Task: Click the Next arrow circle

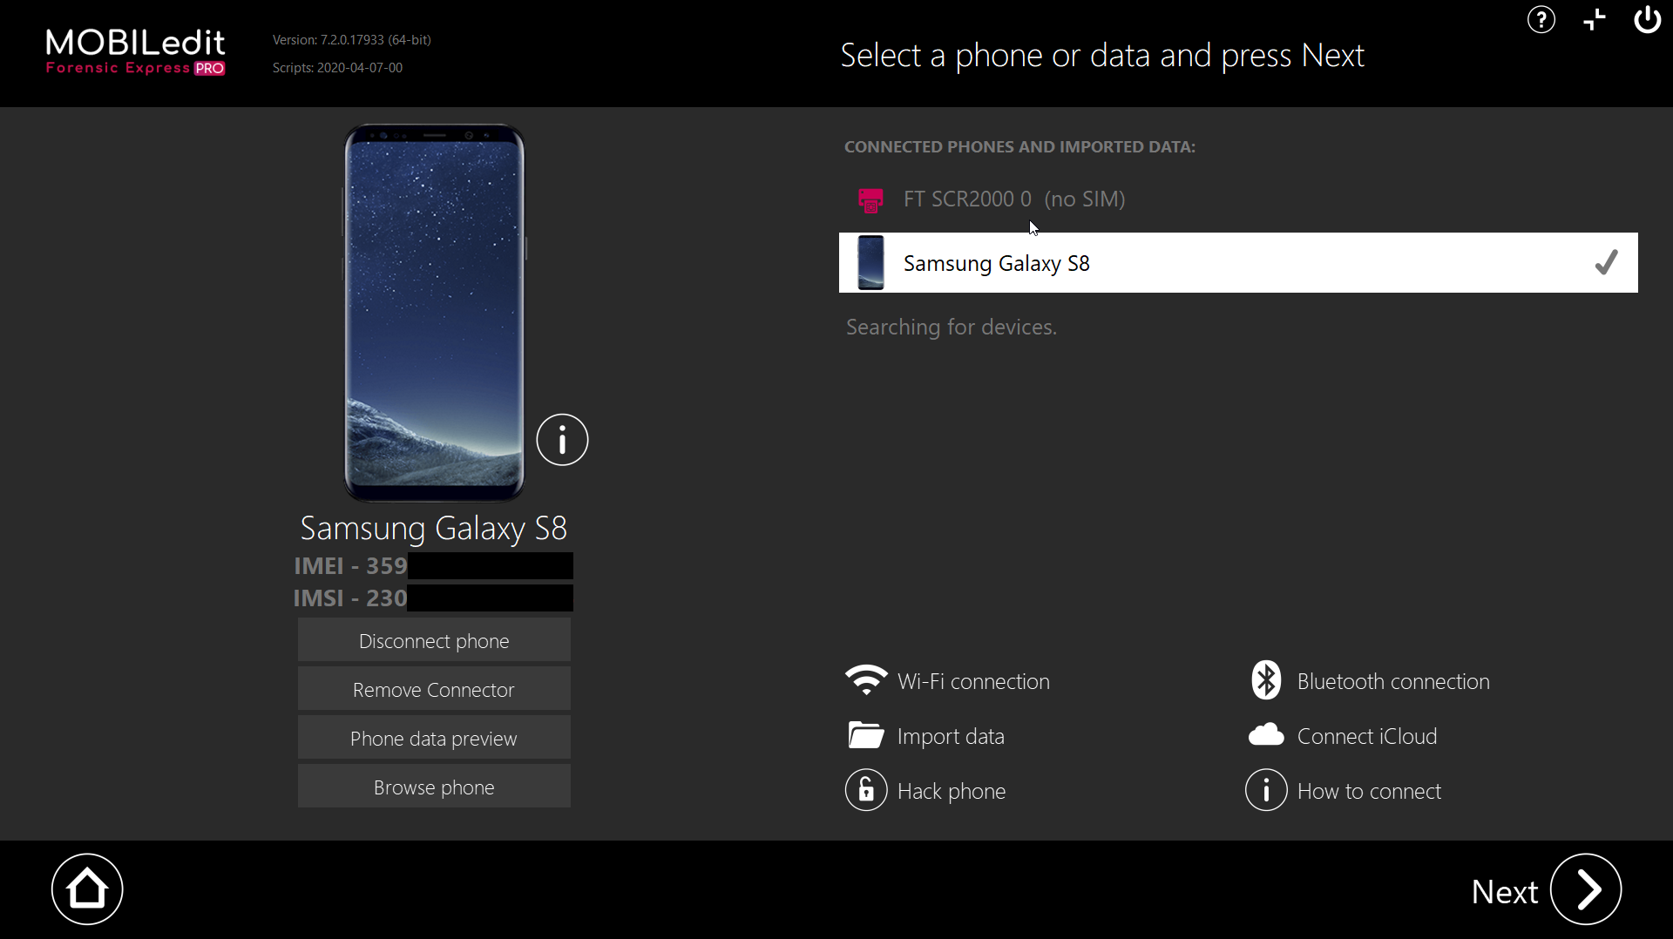Action: tap(1586, 889)
